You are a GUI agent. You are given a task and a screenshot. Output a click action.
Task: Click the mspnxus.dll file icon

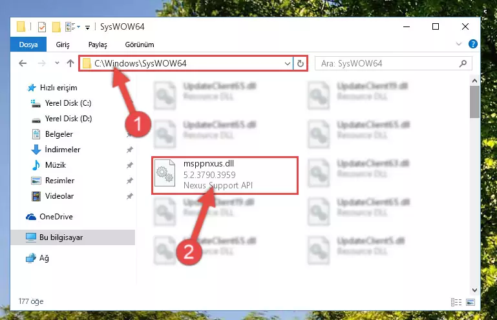[x=165, y=173]
